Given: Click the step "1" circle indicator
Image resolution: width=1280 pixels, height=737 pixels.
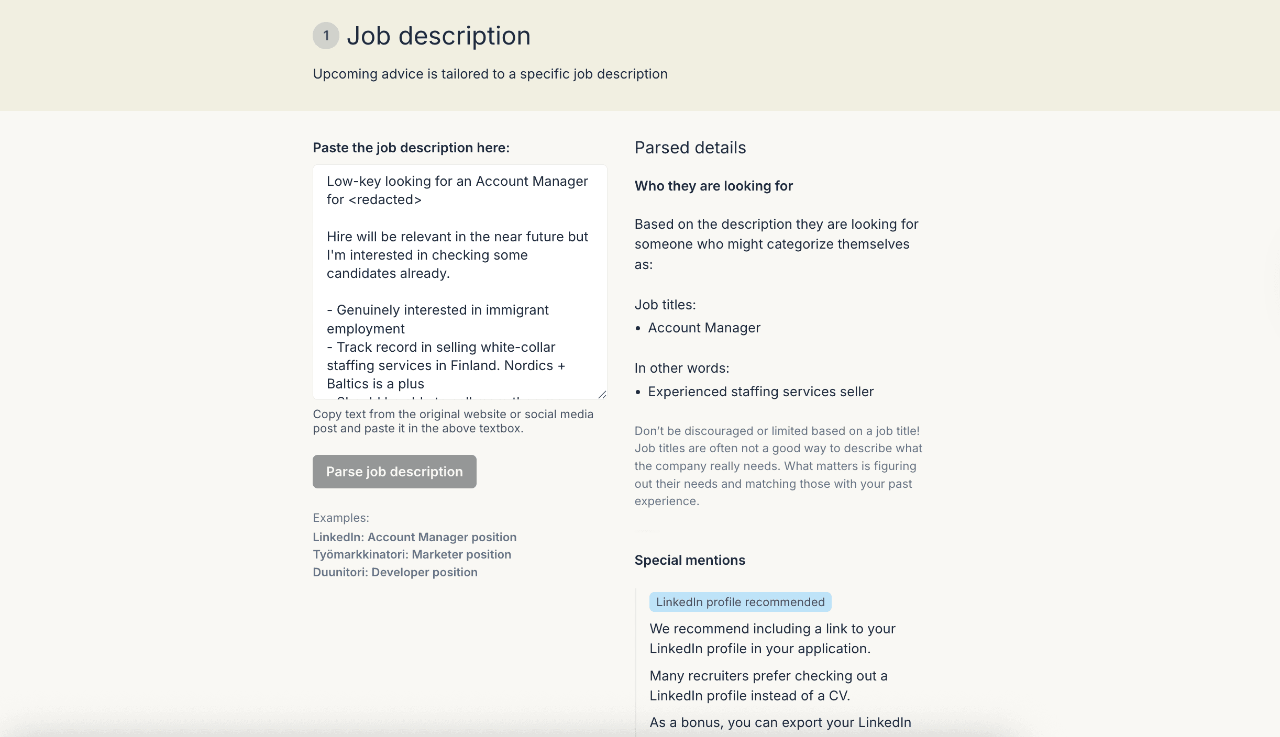Looking at the screenshot, I should [x=326, y=36].
